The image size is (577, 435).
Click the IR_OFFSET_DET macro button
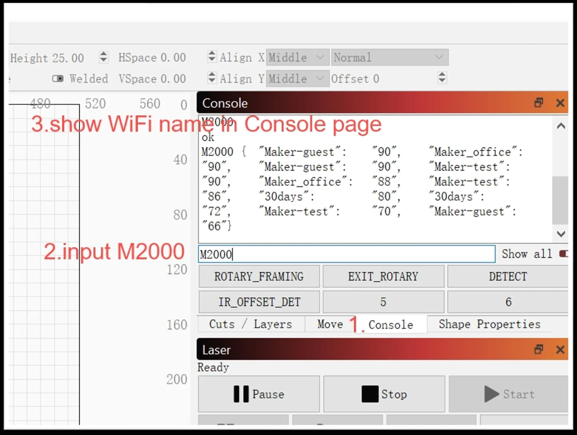(259, 302)
